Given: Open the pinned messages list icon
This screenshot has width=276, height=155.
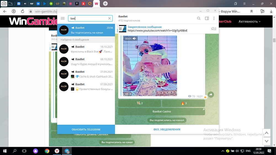Looking at the screenshot, I should tap(213, 29).
